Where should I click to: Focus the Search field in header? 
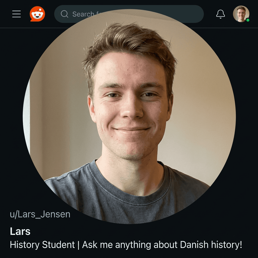(x=129, y=14)
